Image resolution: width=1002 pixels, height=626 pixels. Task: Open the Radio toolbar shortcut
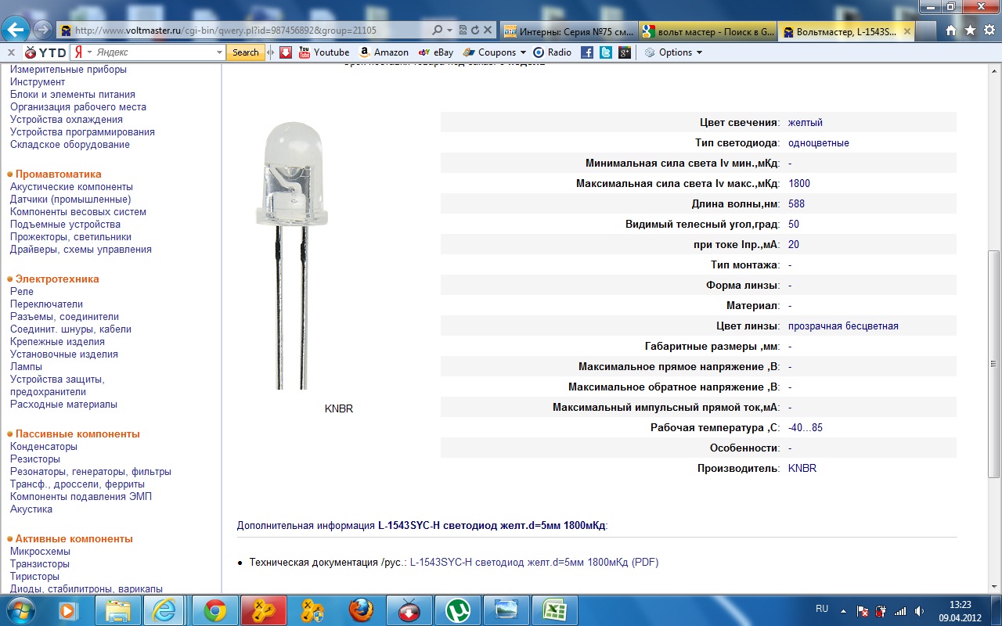point(553,52)
